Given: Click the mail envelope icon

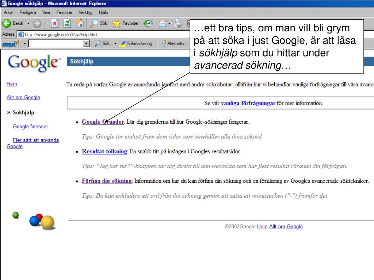Looking at the screenshot, I should (163, 23).
